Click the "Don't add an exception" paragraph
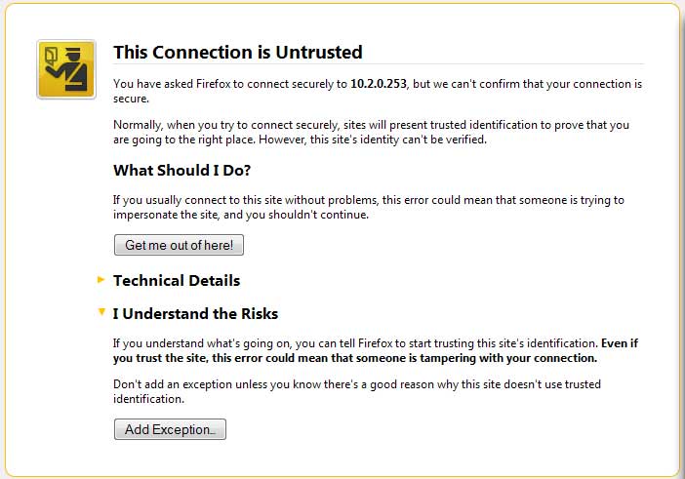This screenshot has height=479, width=685. point(356,391)
